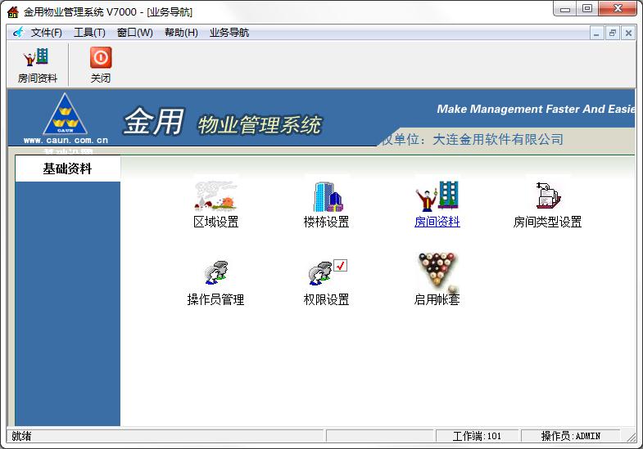
Task: Click the 楼栋设置 label
Action: 327,222
